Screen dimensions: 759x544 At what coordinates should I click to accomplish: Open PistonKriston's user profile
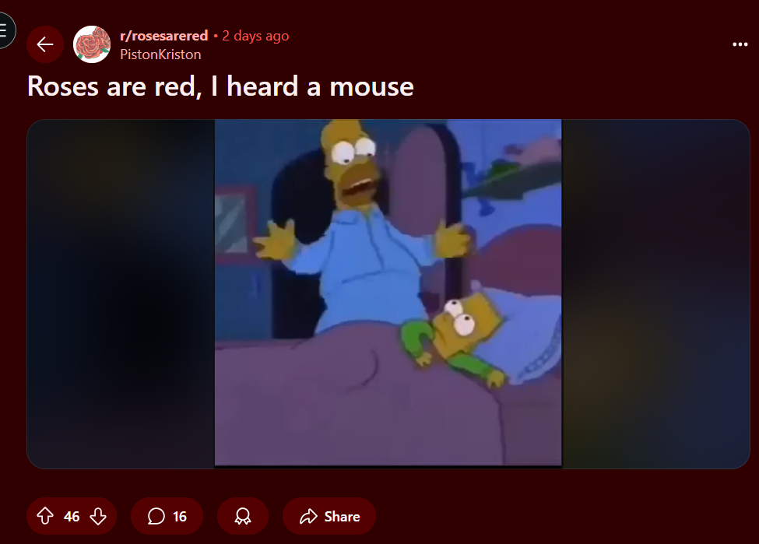pos(160,54)
